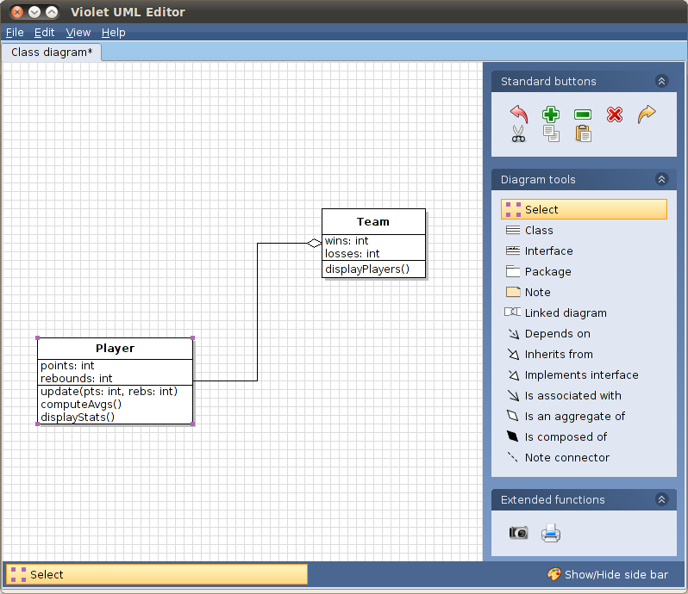Choose the Inherits from tool
The width and height of the screenshot is (688, 594).
(x=558, y=354)
